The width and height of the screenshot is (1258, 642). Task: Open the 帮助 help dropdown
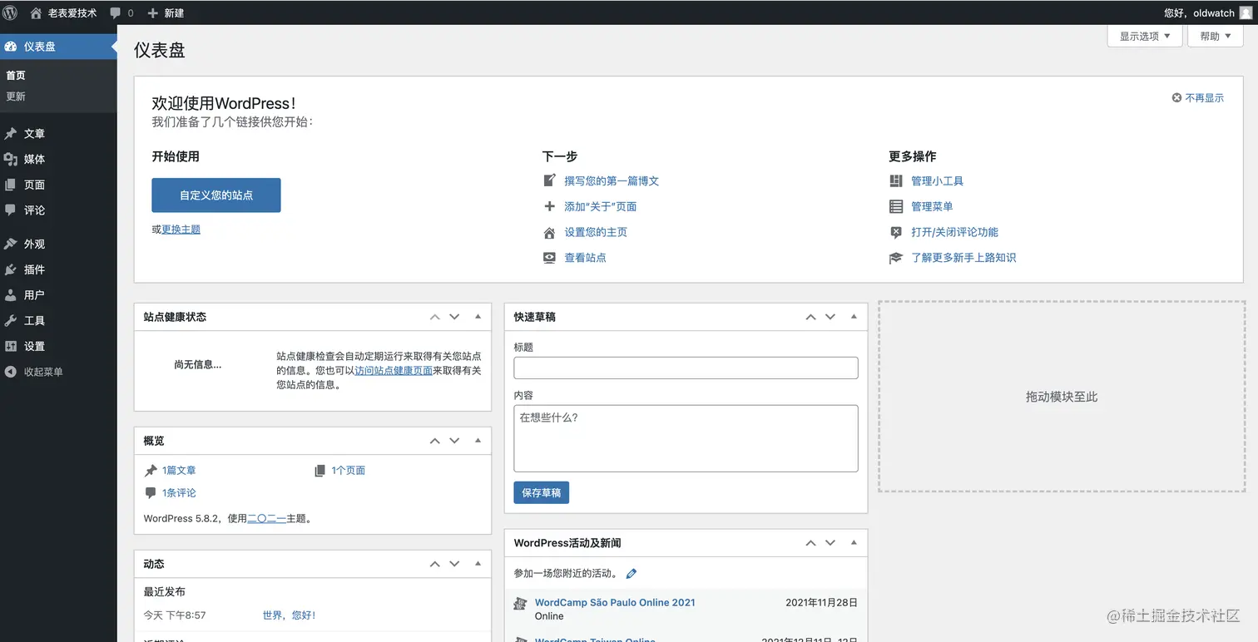point(1216,36)
